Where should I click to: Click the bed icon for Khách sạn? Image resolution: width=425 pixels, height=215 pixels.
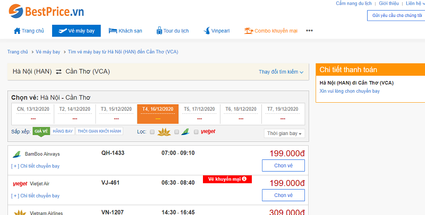tap(113, 31)
